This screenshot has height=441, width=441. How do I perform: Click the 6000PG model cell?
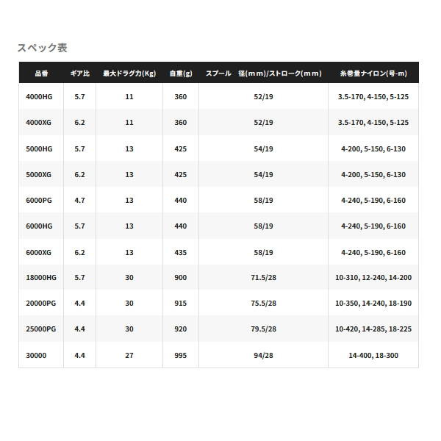39,201
